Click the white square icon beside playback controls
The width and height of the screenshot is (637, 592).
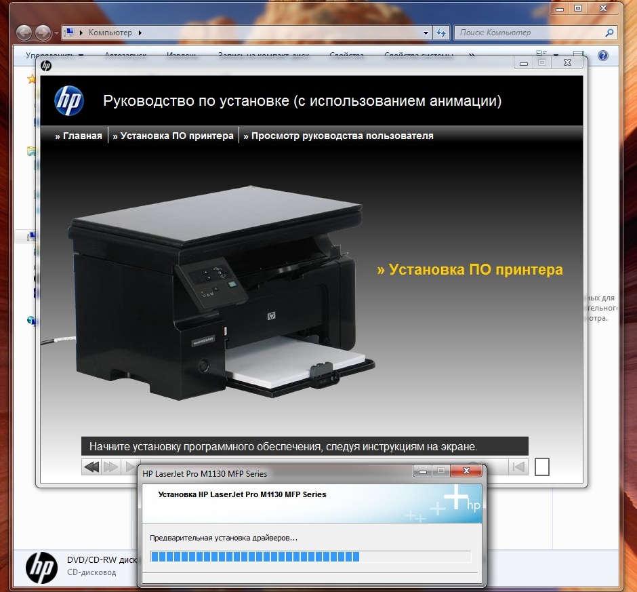pos(542,467)
